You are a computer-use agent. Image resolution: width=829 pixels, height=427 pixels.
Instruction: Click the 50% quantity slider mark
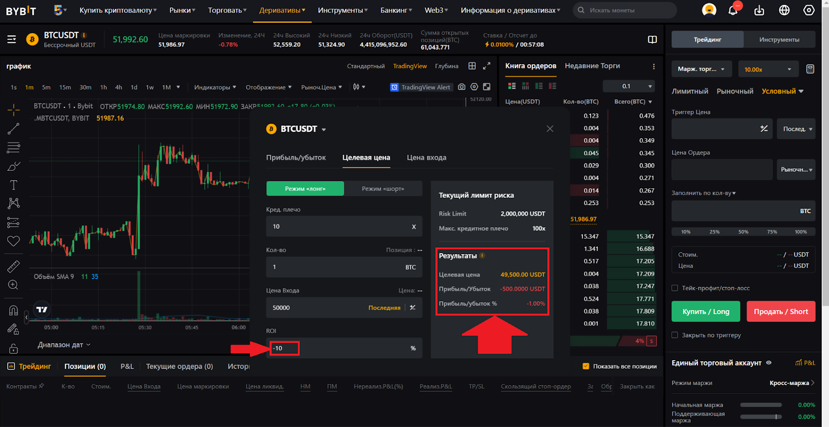743,232
